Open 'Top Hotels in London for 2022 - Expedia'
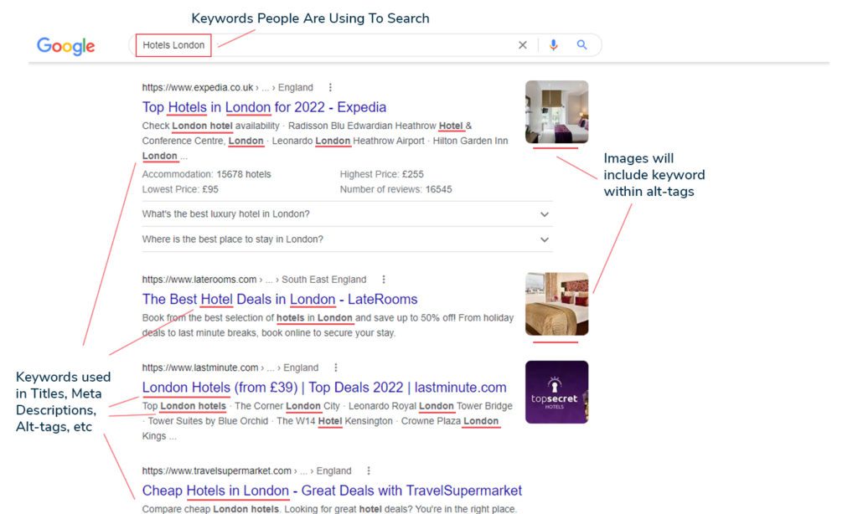The image size is (858, 514). pyautogui.click(x=264, y=107)
